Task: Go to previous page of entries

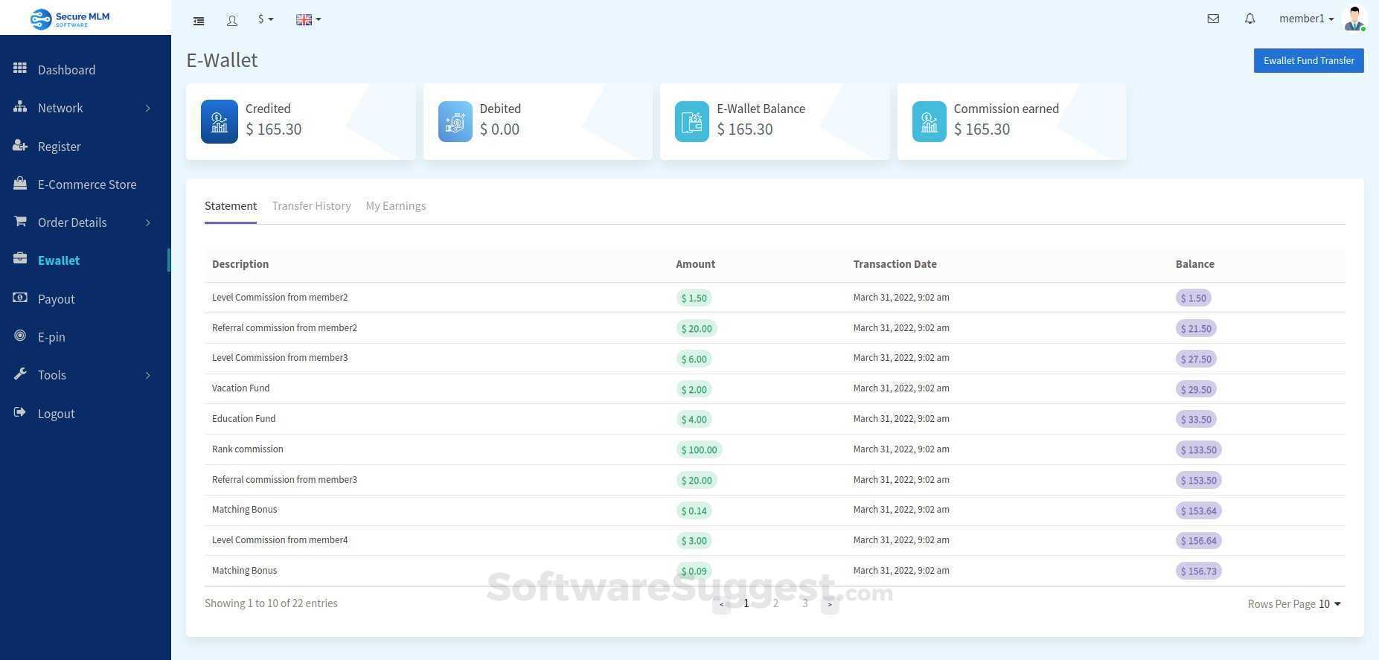Action: coord(721,604)
